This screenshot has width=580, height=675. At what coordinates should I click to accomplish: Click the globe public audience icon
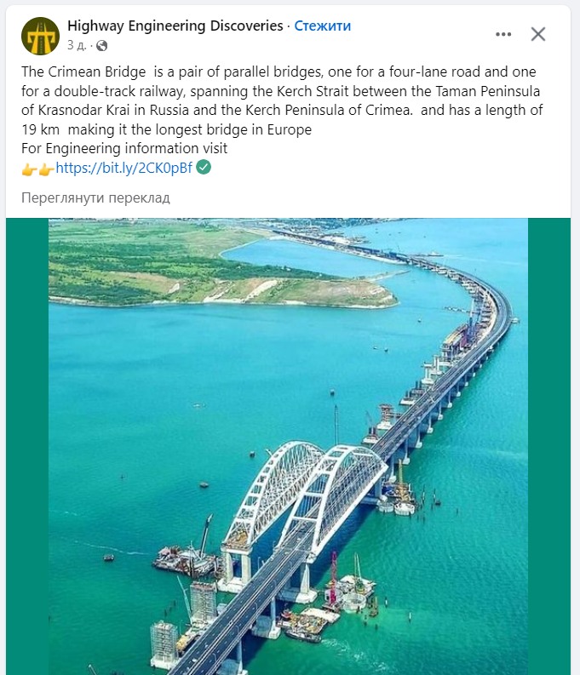click(101, 45)
